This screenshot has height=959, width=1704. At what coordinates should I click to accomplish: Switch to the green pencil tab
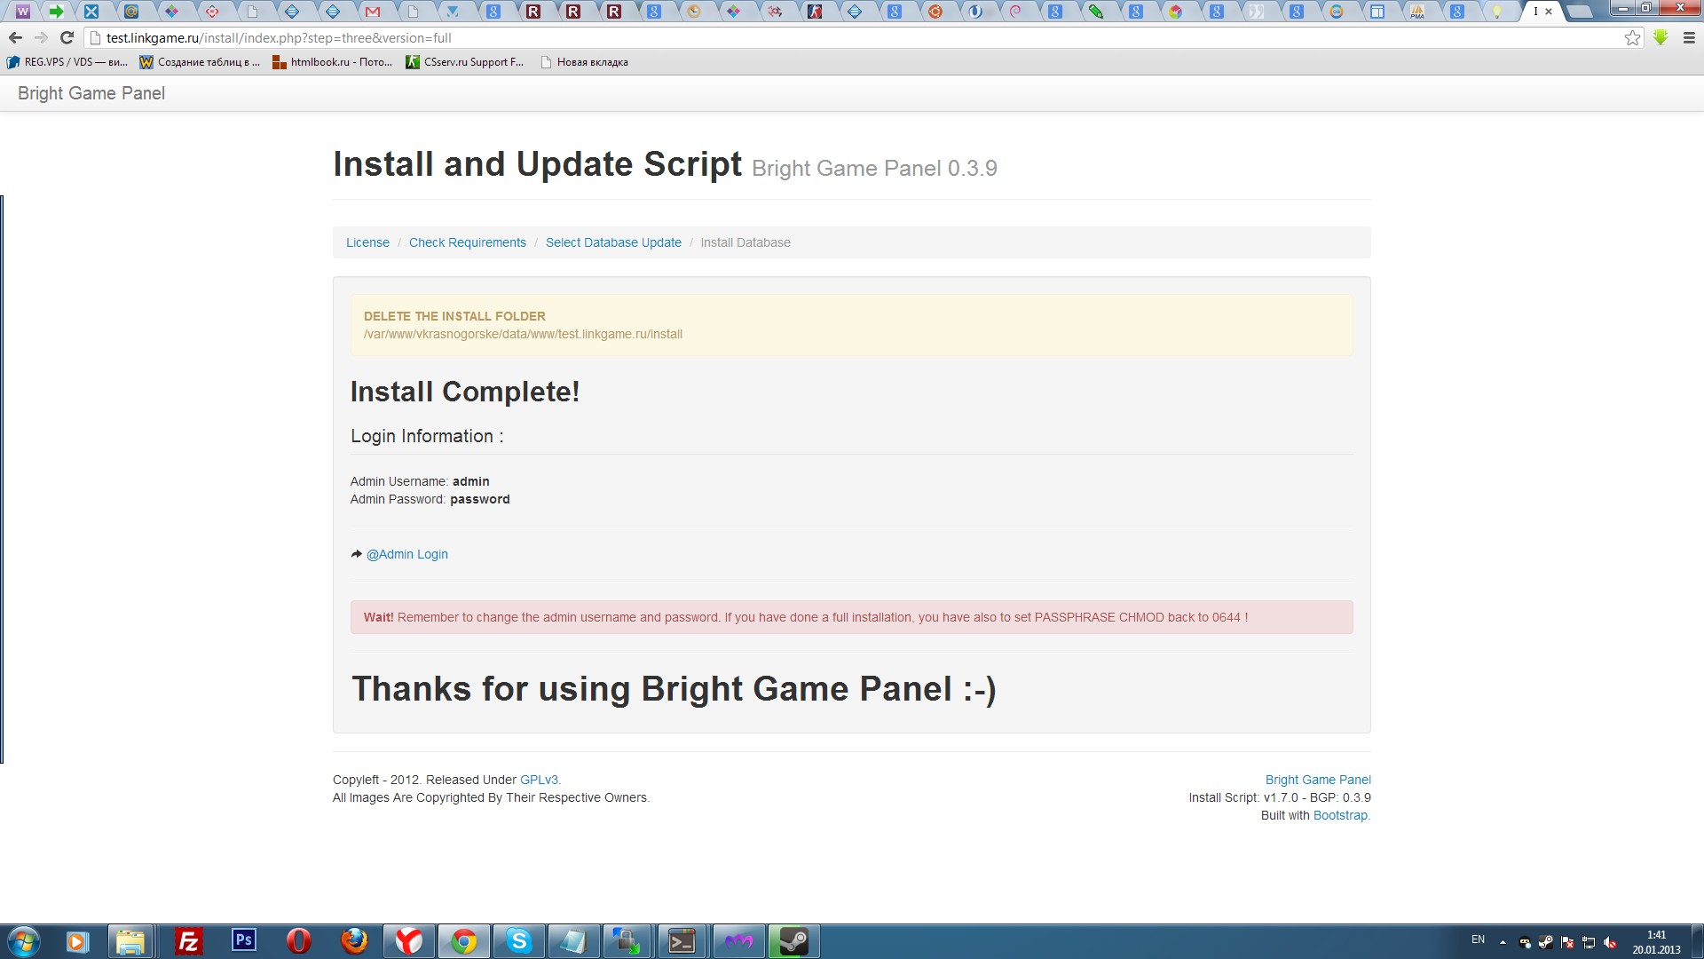click(x=1096, y=12)
